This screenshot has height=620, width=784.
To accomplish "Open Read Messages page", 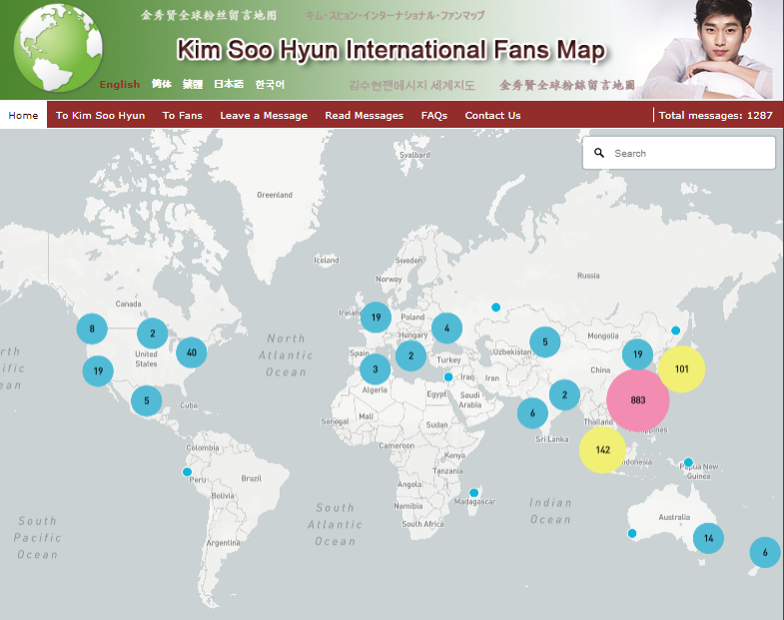I will 364,115.
